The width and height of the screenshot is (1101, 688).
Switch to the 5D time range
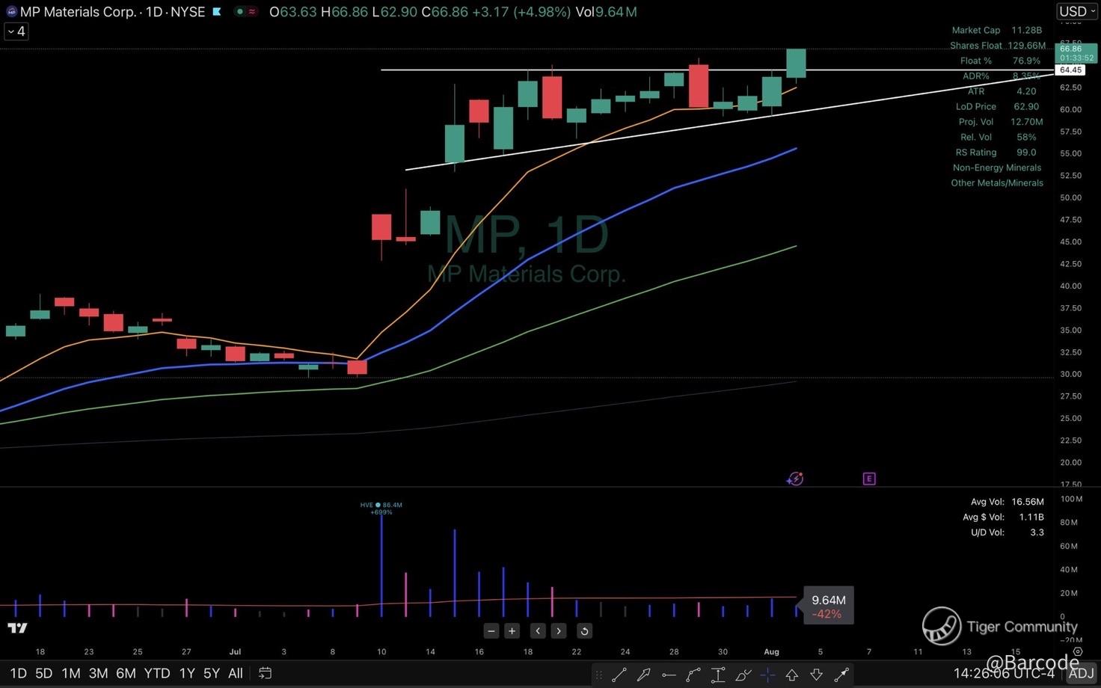[44, 673]
